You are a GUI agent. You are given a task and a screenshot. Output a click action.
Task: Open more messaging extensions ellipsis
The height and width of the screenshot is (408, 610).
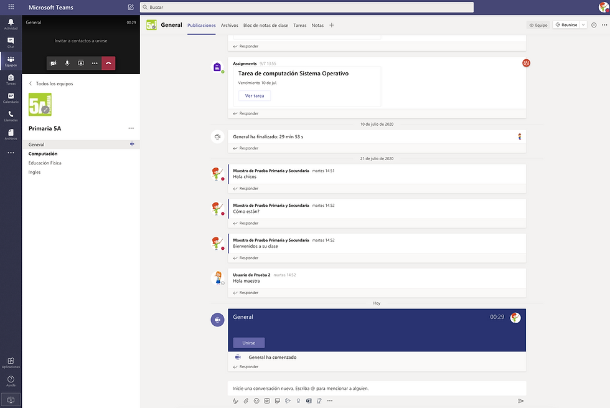tap(330, 401)
